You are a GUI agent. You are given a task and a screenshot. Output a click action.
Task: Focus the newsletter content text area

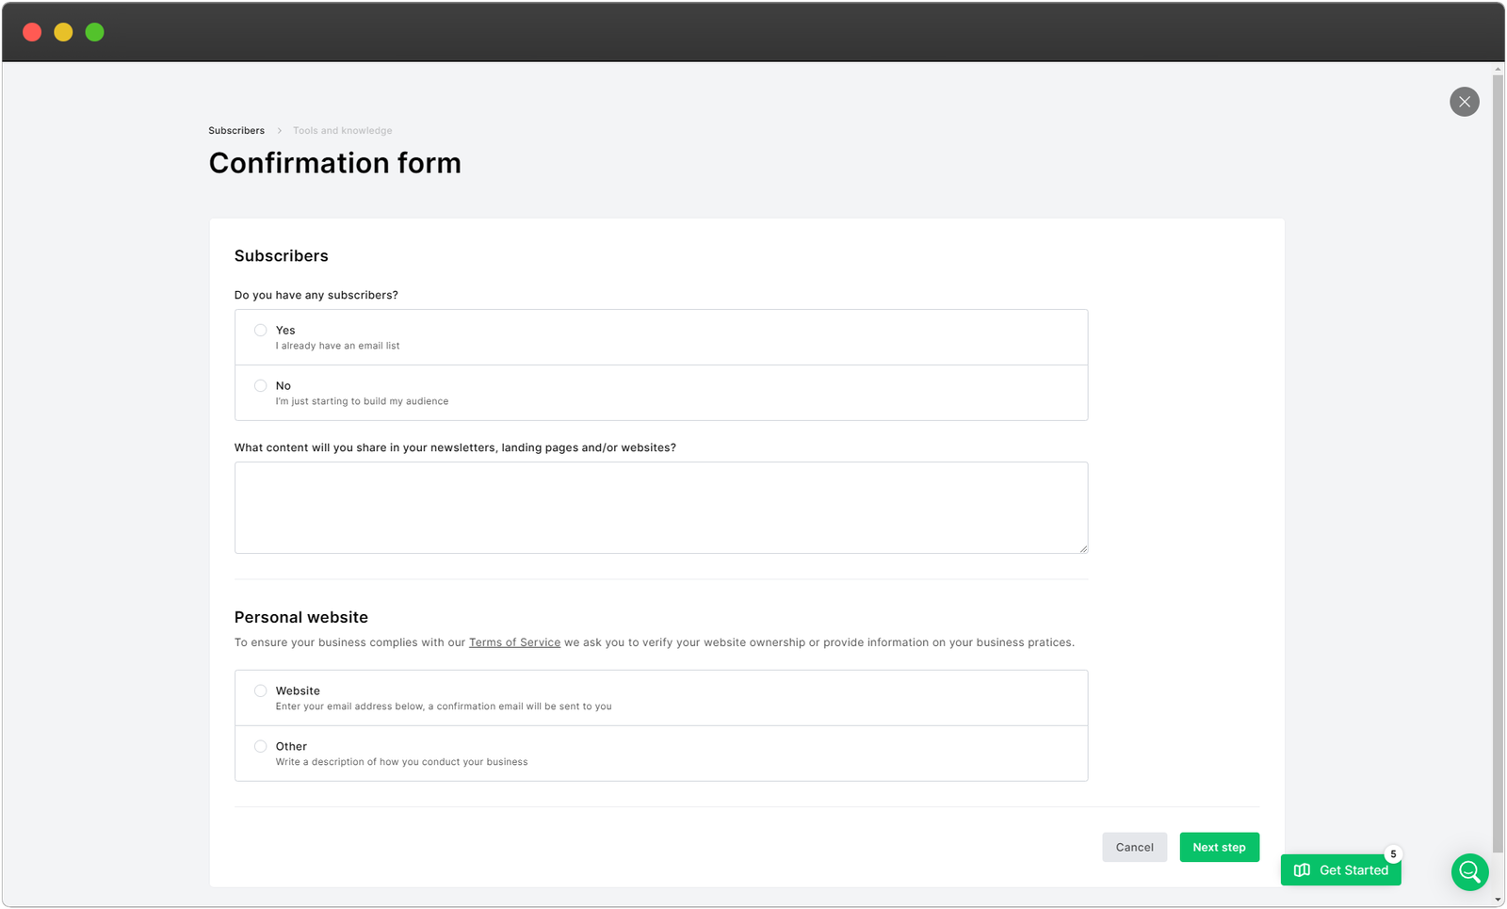660,508
